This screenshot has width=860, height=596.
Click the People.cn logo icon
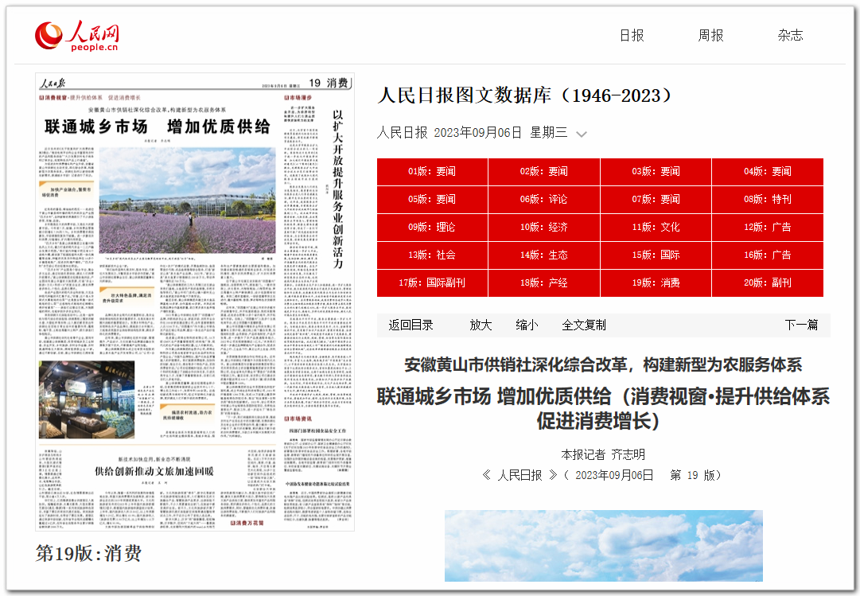pos(49,34)
